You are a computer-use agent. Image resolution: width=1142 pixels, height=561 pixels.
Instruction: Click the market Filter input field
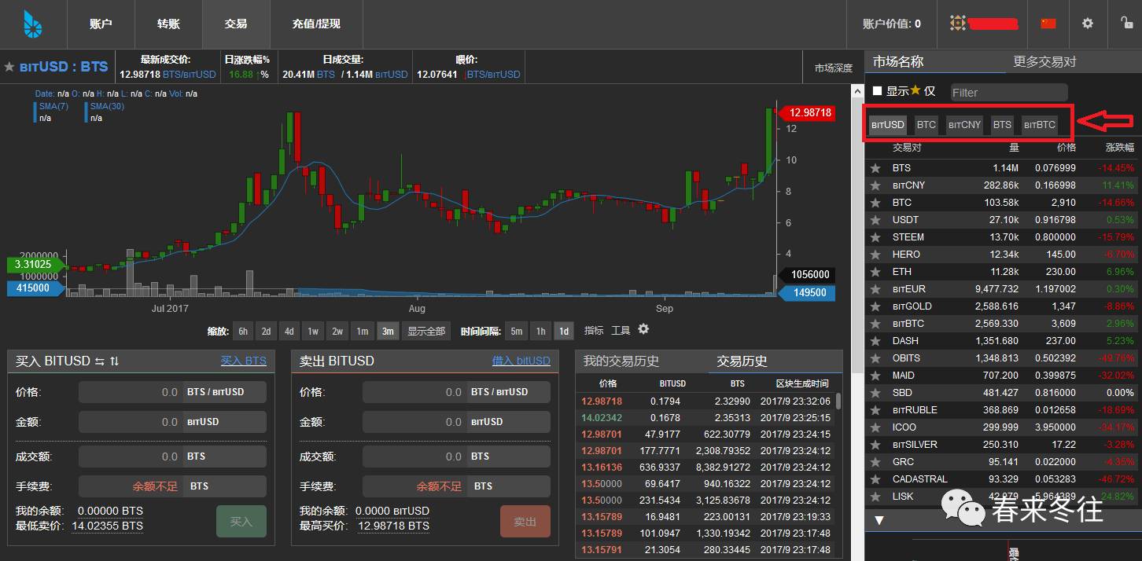(x=1009, y=92)
